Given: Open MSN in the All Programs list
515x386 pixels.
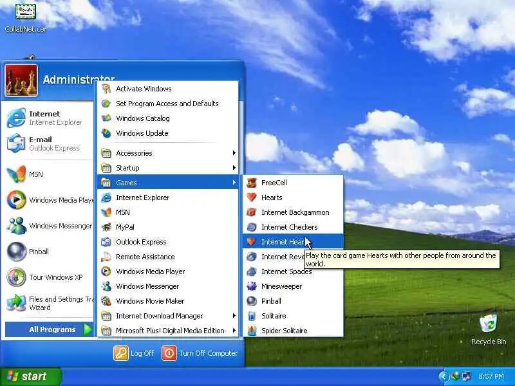Looking at the screenshot, I should click(167, 212).
